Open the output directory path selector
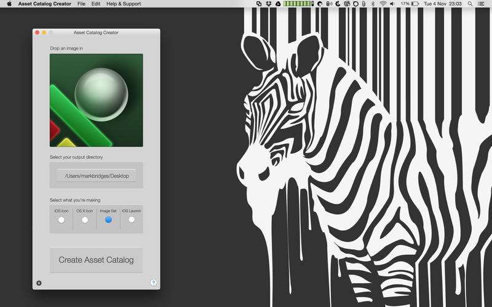This screenshot has width=492, height=307. 96,176
